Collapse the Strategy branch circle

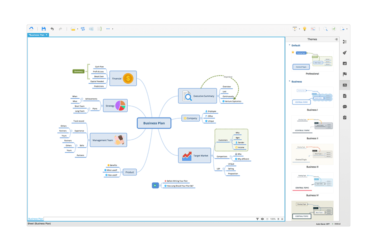[x=102, y=106]
